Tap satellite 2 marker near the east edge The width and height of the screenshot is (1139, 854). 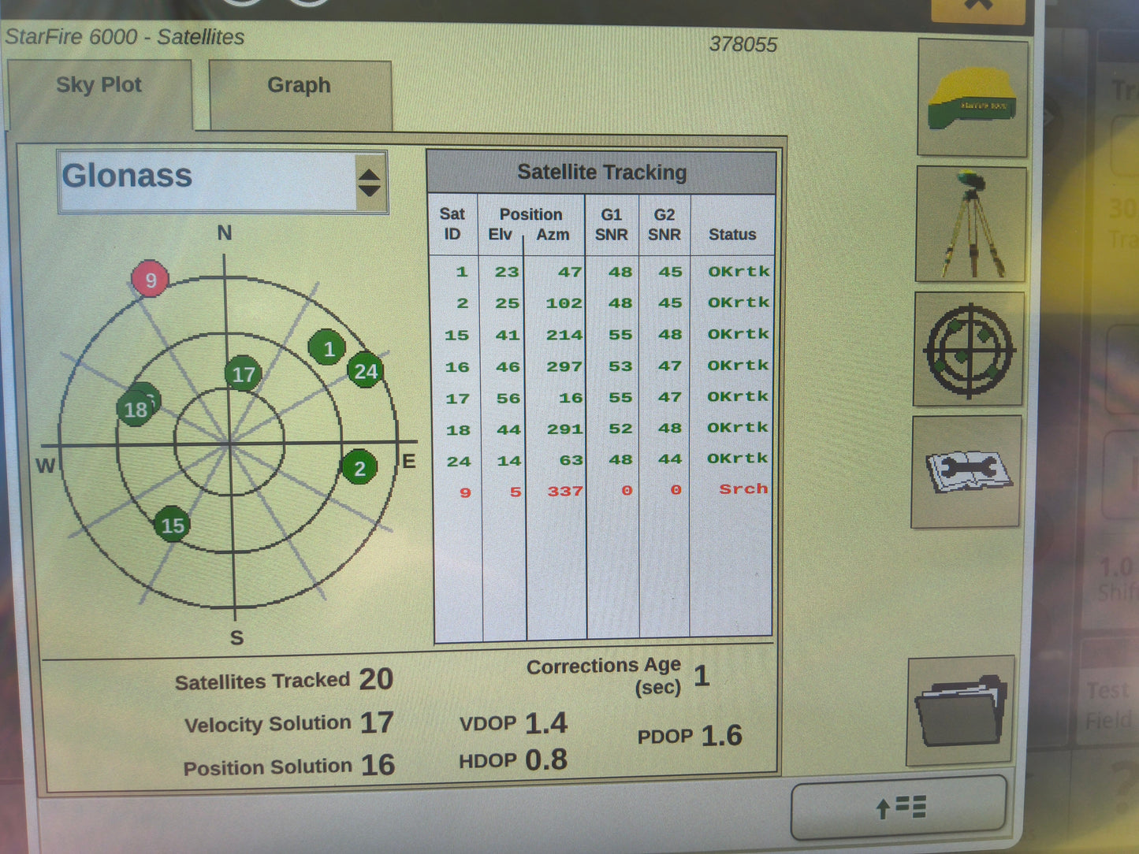(x=359, y=469)
